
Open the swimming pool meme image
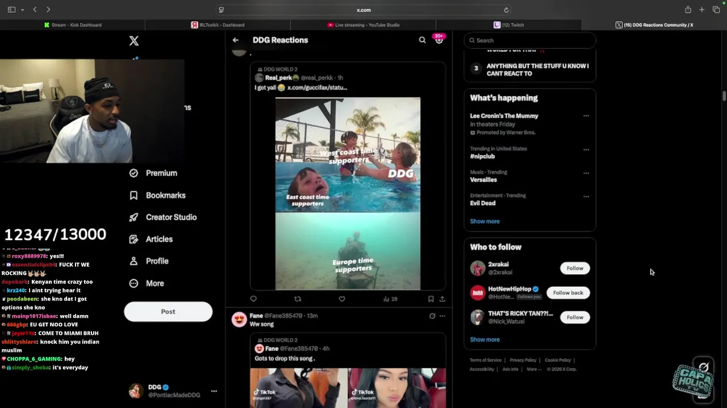point(348,194)
